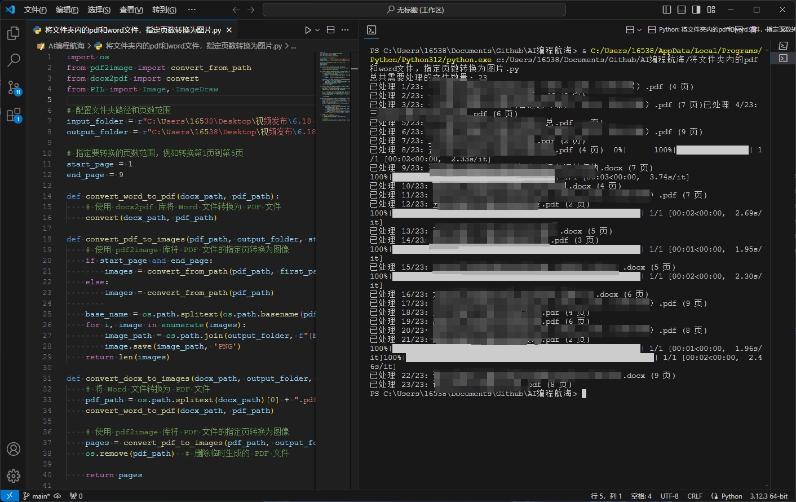Click the VS Code logo icon
The image size is (796, 502).
pyautogui.click(x=10, y=10)
